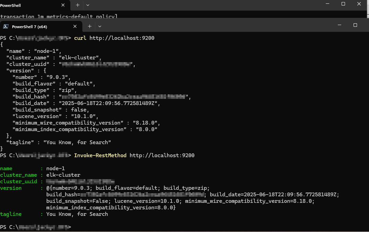Minimize the front PowerShell 7 window
This screenshot has width=369, height=232.
tap(340, 25)
